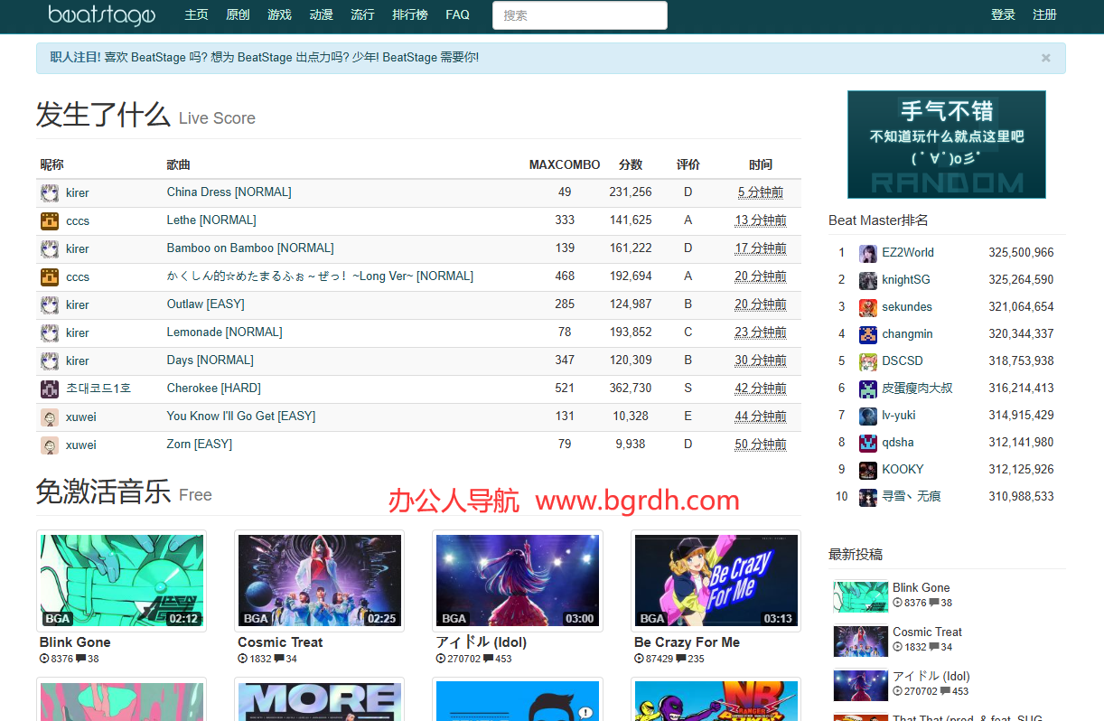Click kirer's avatar next to China Dress
Image resolution: width=1104 pixels, height=721 pixels.
(50, 192)
